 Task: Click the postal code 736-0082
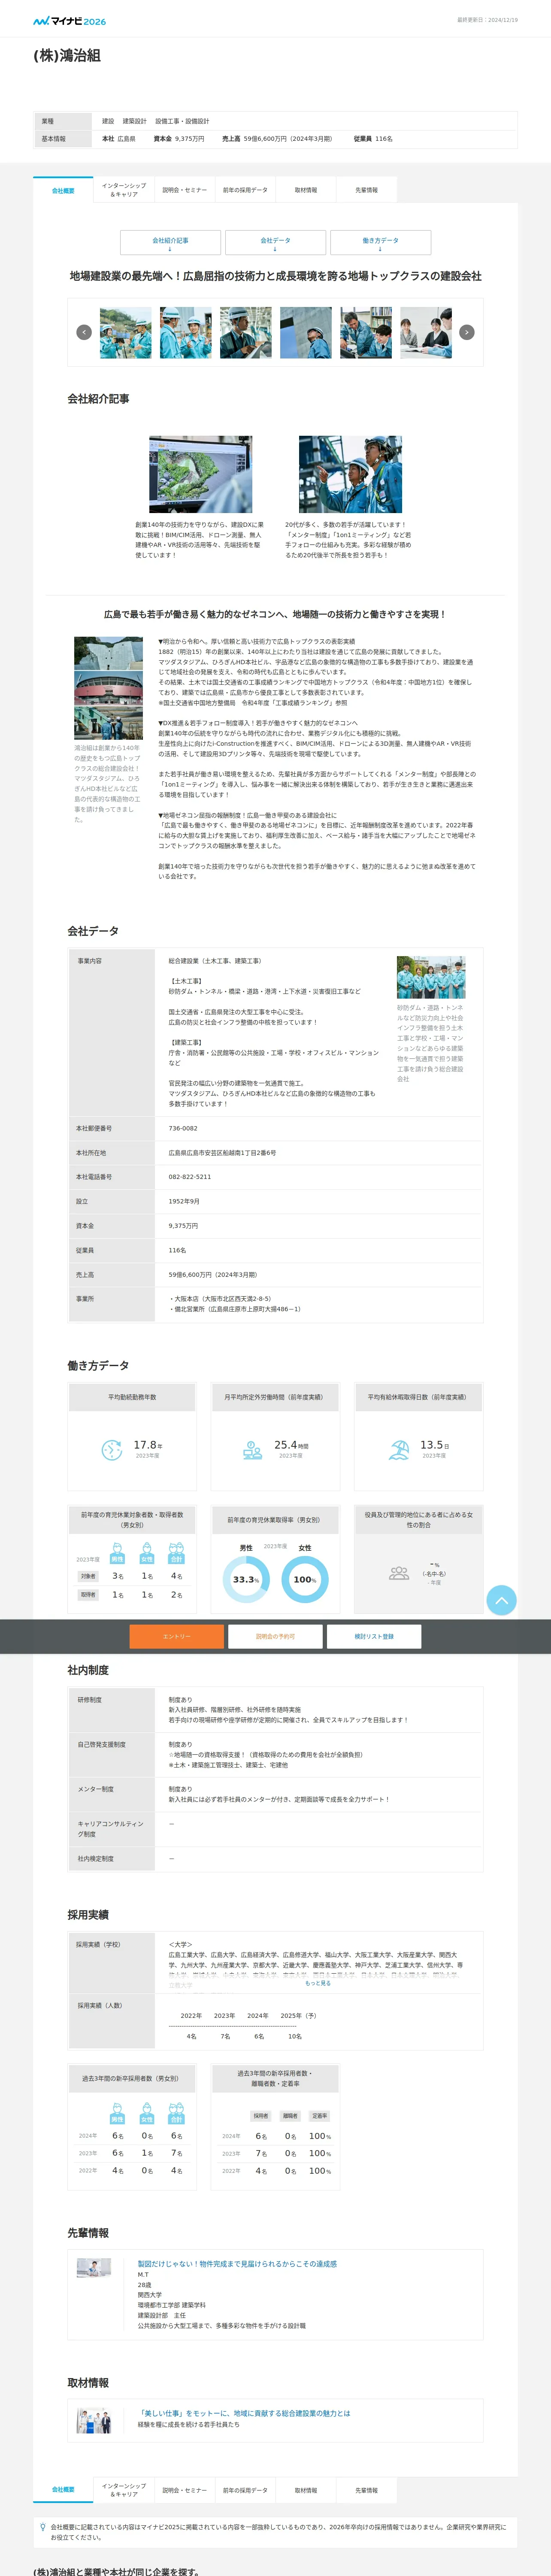pos(183,1128)
